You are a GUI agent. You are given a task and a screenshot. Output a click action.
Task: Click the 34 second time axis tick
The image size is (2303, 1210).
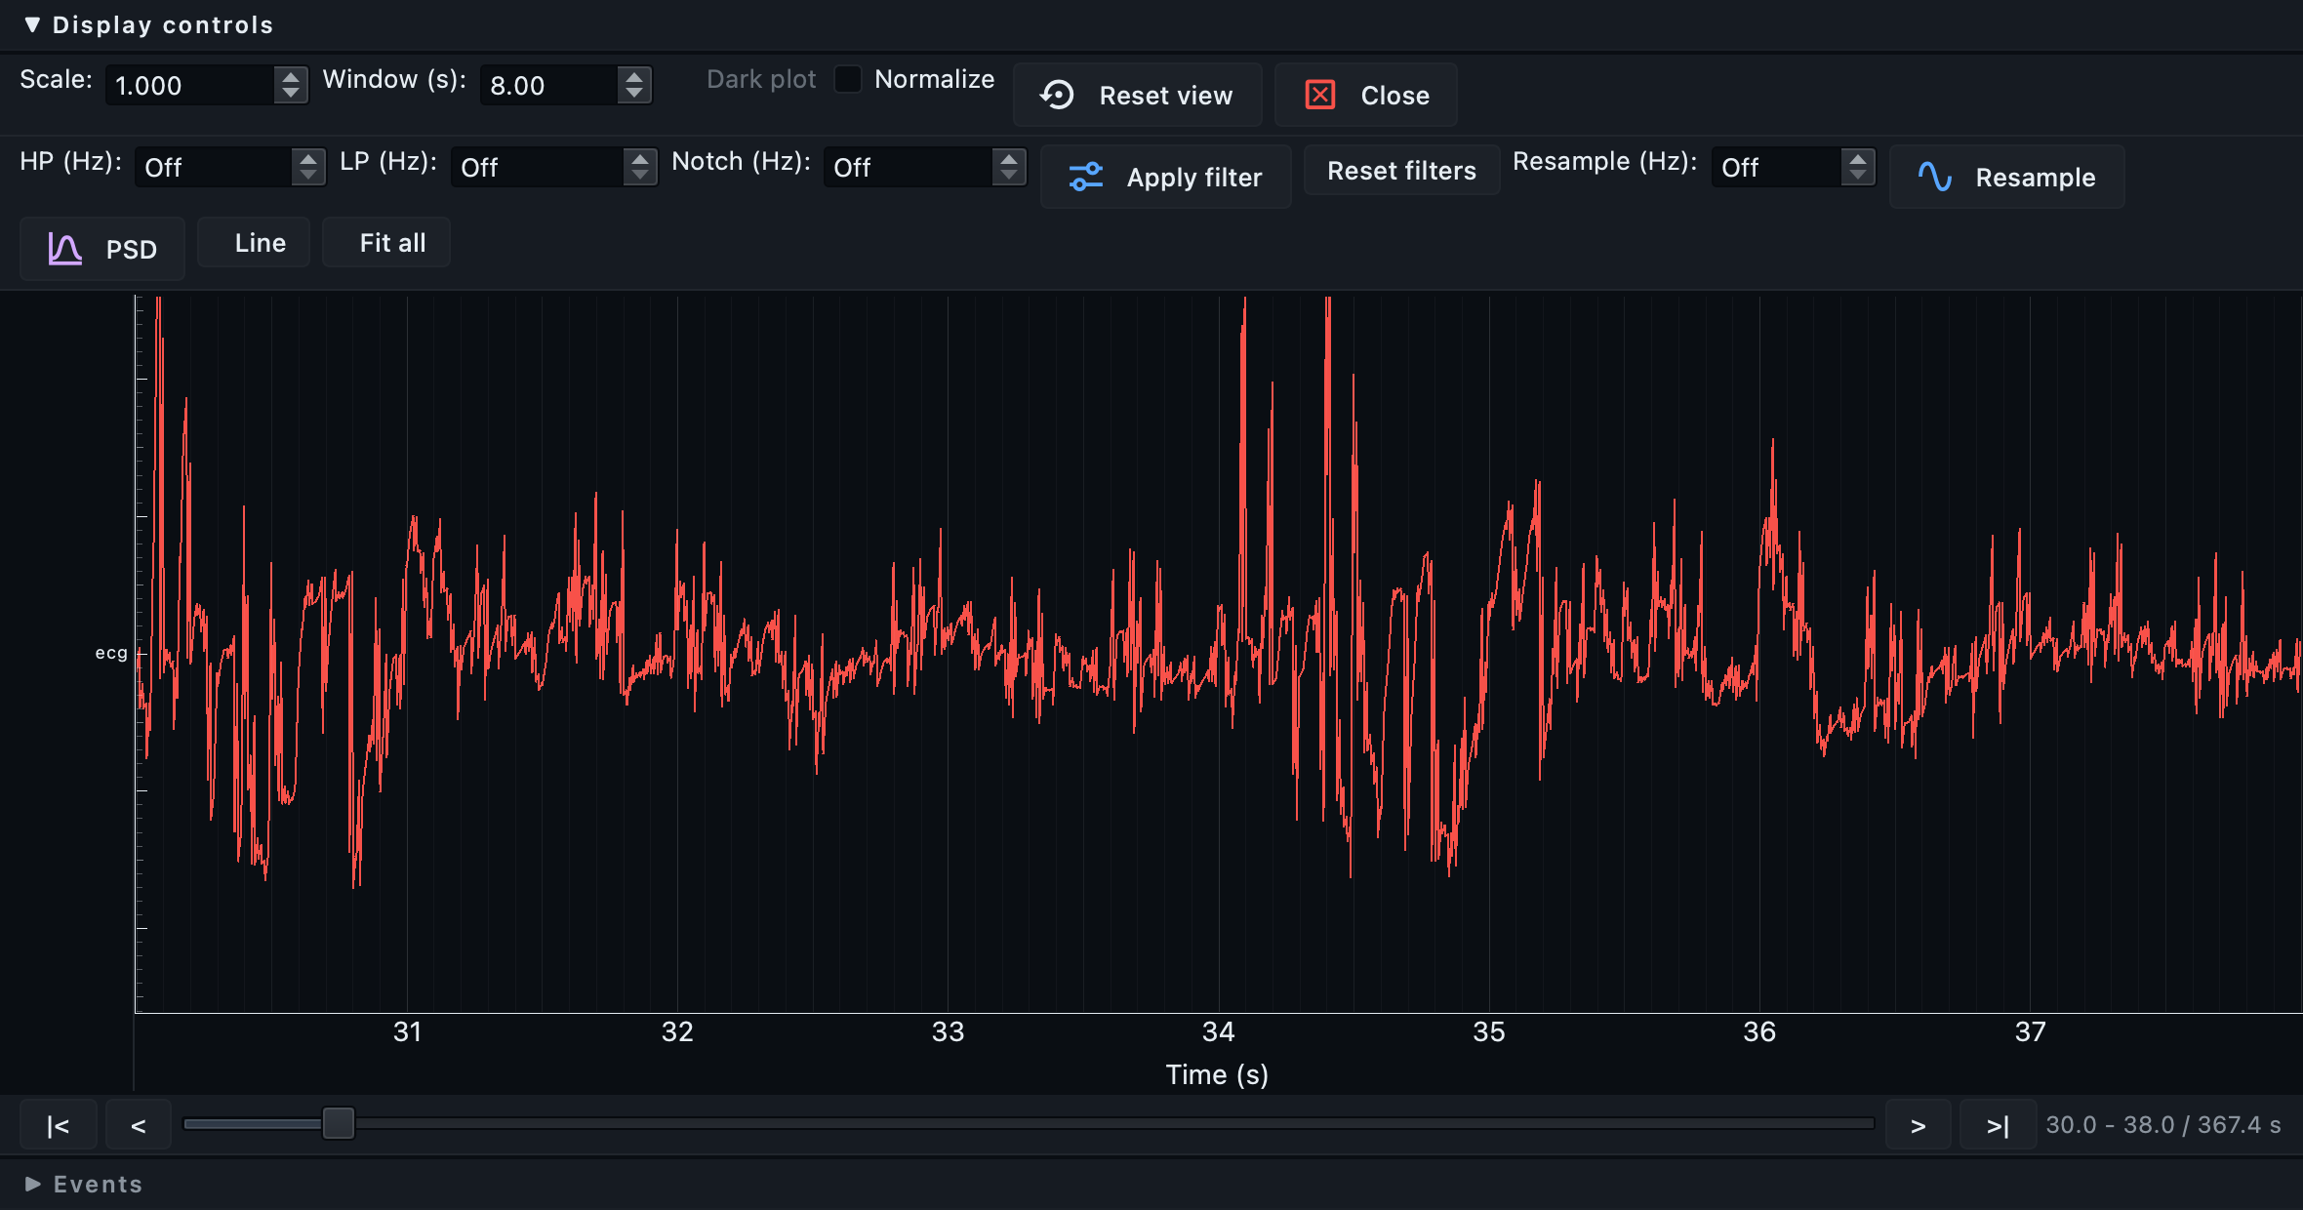[x=1219, y=1031]
